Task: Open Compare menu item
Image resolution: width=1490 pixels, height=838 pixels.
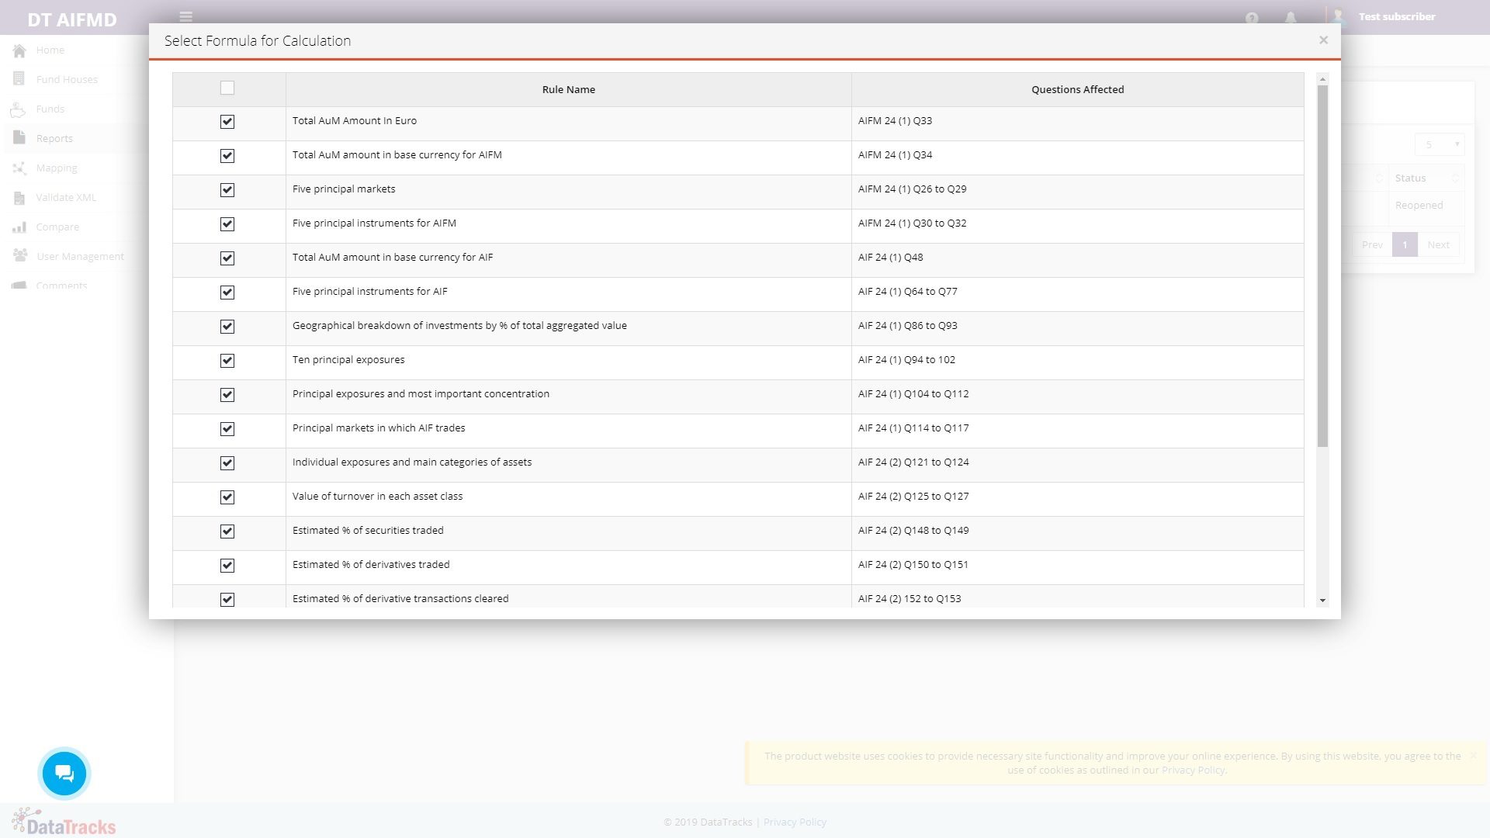Action: coord(57,227)
